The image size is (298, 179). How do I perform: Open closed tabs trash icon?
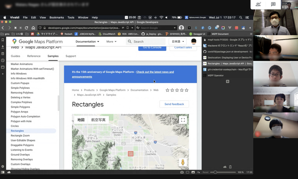click(230, 167)
